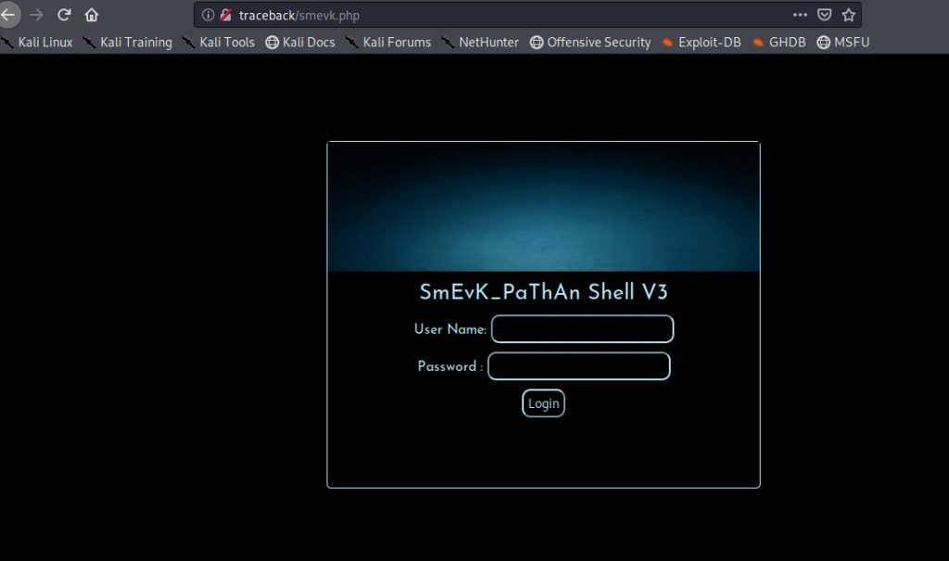949x561 pixels.
Task: Click the User Name label
Action: [450, 329]
